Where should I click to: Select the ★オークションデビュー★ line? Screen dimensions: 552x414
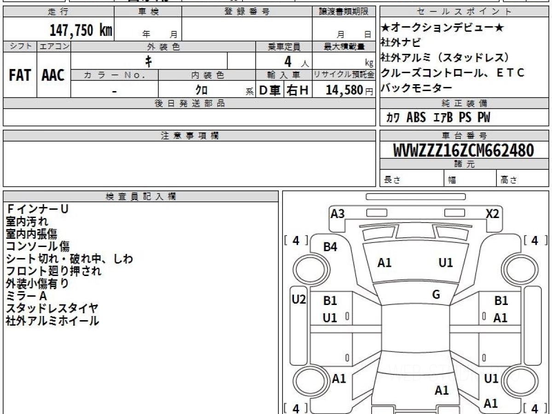[443, 29]
